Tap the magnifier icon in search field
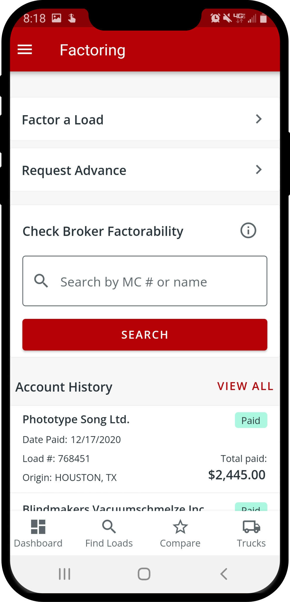 pyautogui.click(x=41, y=281)
